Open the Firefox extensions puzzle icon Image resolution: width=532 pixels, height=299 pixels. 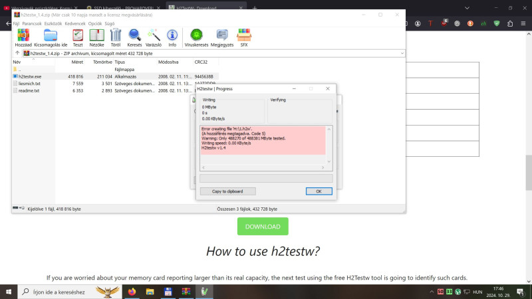coord(510,24)
